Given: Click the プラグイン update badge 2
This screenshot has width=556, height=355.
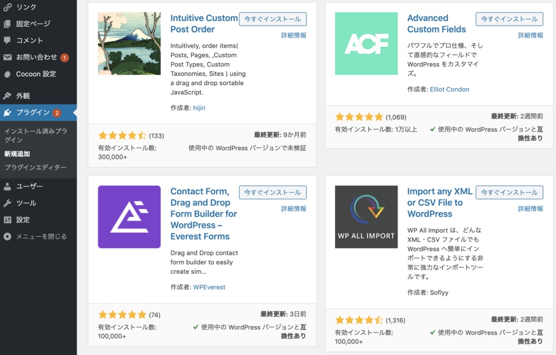Looking at the screenshot, I should point(56,113).
